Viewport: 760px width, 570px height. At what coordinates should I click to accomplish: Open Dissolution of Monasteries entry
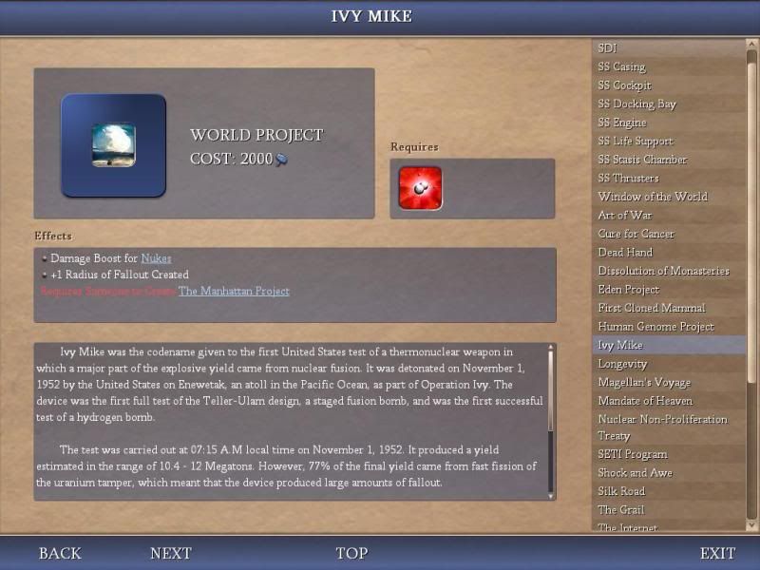click(669, 271)
